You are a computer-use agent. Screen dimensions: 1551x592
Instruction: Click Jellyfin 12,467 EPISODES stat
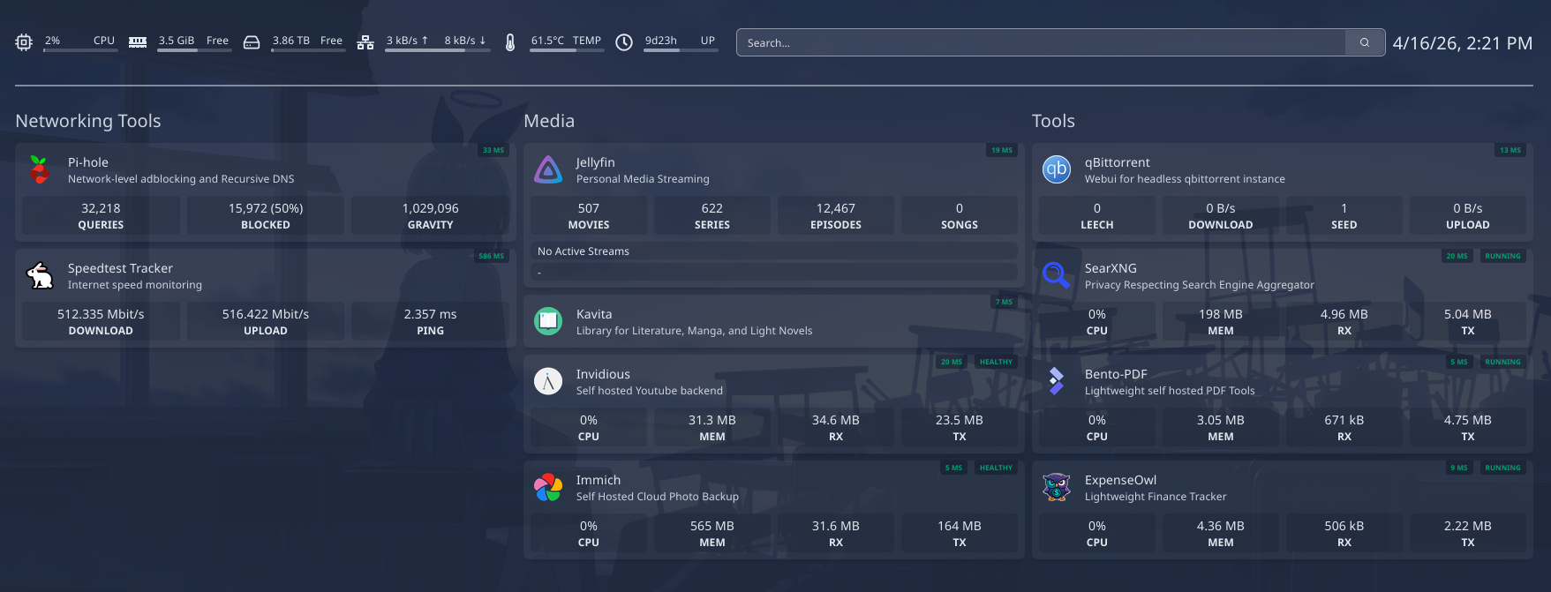[x=836, y=216]
